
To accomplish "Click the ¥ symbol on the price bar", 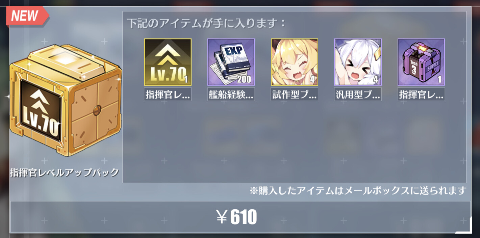I will (x=222, y=217).
